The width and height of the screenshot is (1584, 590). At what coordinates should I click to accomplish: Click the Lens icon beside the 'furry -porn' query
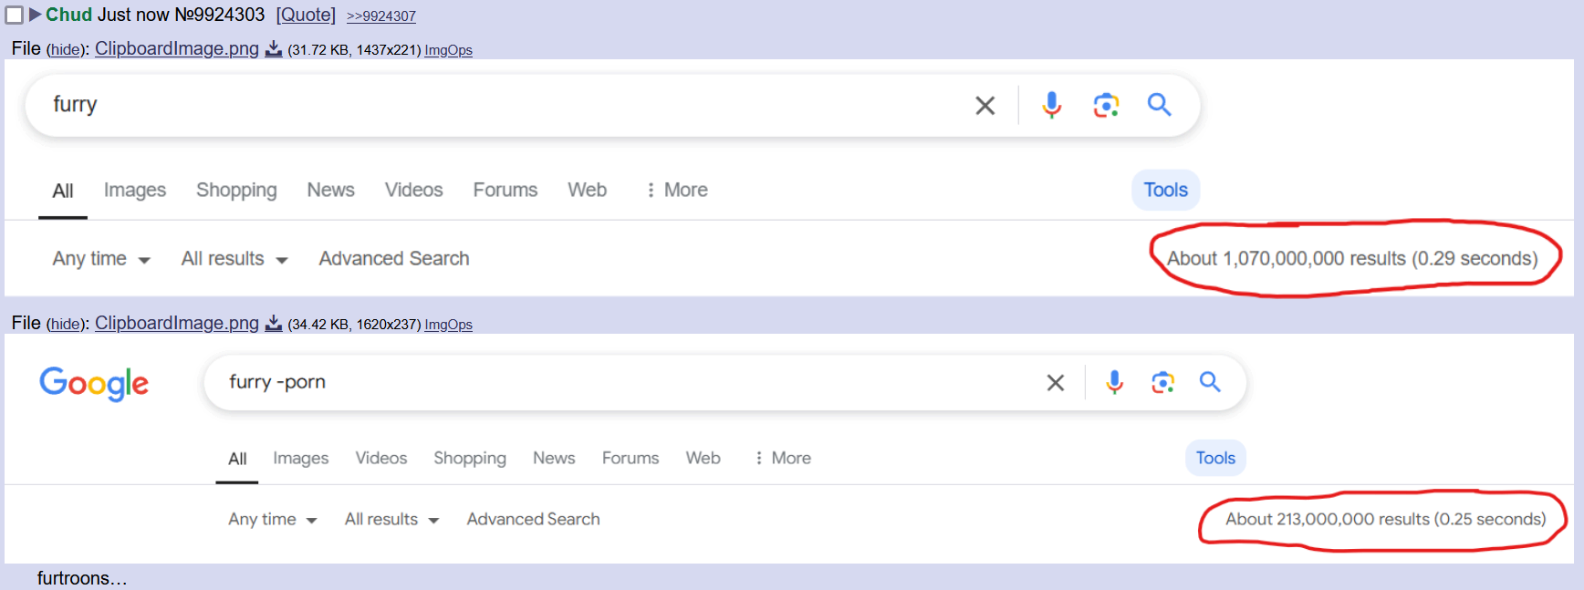1162,382
